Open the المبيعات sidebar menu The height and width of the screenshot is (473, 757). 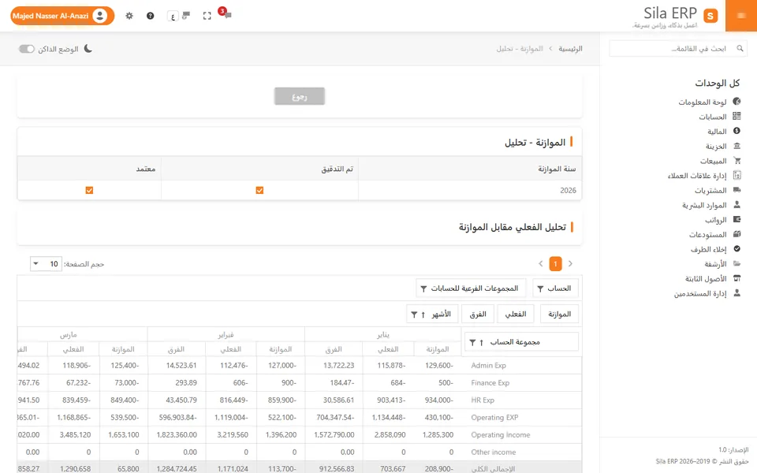point(713,161)
